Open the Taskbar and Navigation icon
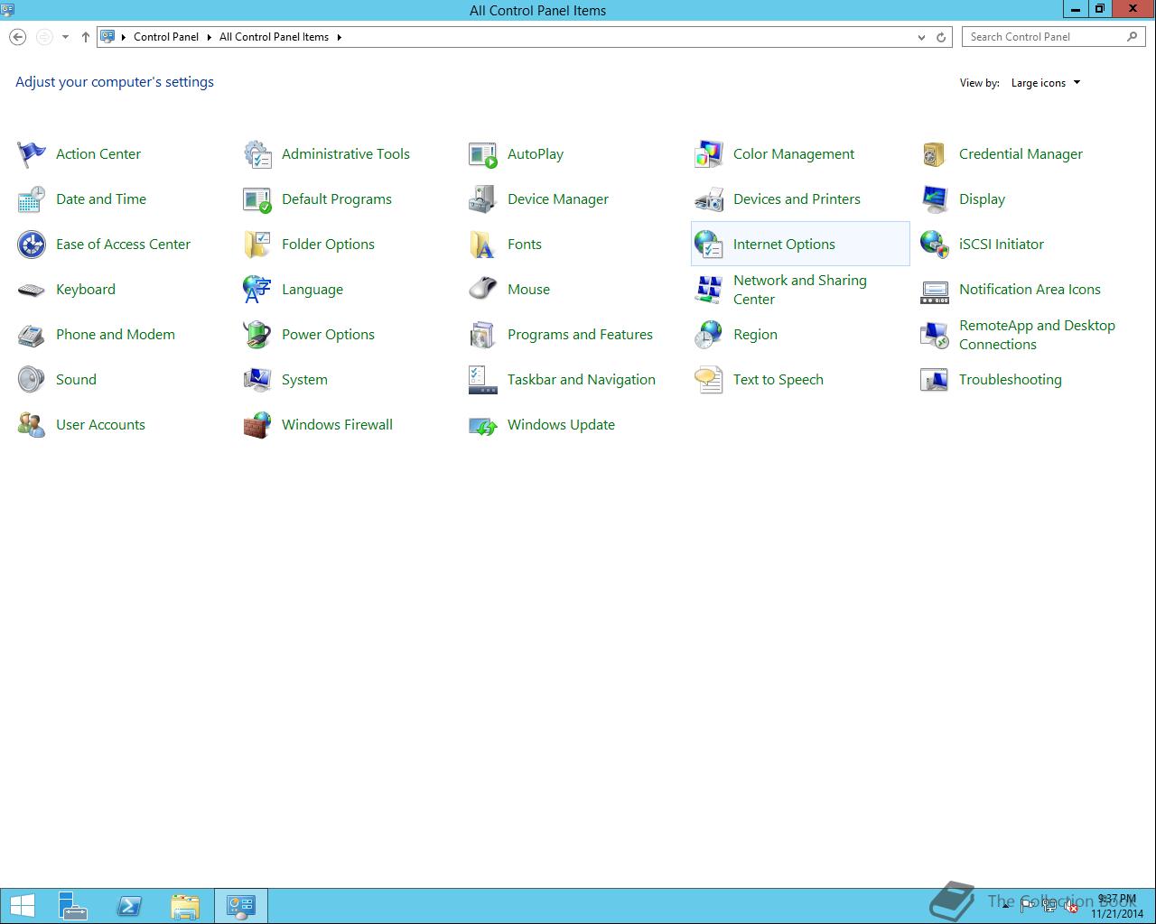The width and height of the screenshot is (1156, 924). (x=483, y=380)
